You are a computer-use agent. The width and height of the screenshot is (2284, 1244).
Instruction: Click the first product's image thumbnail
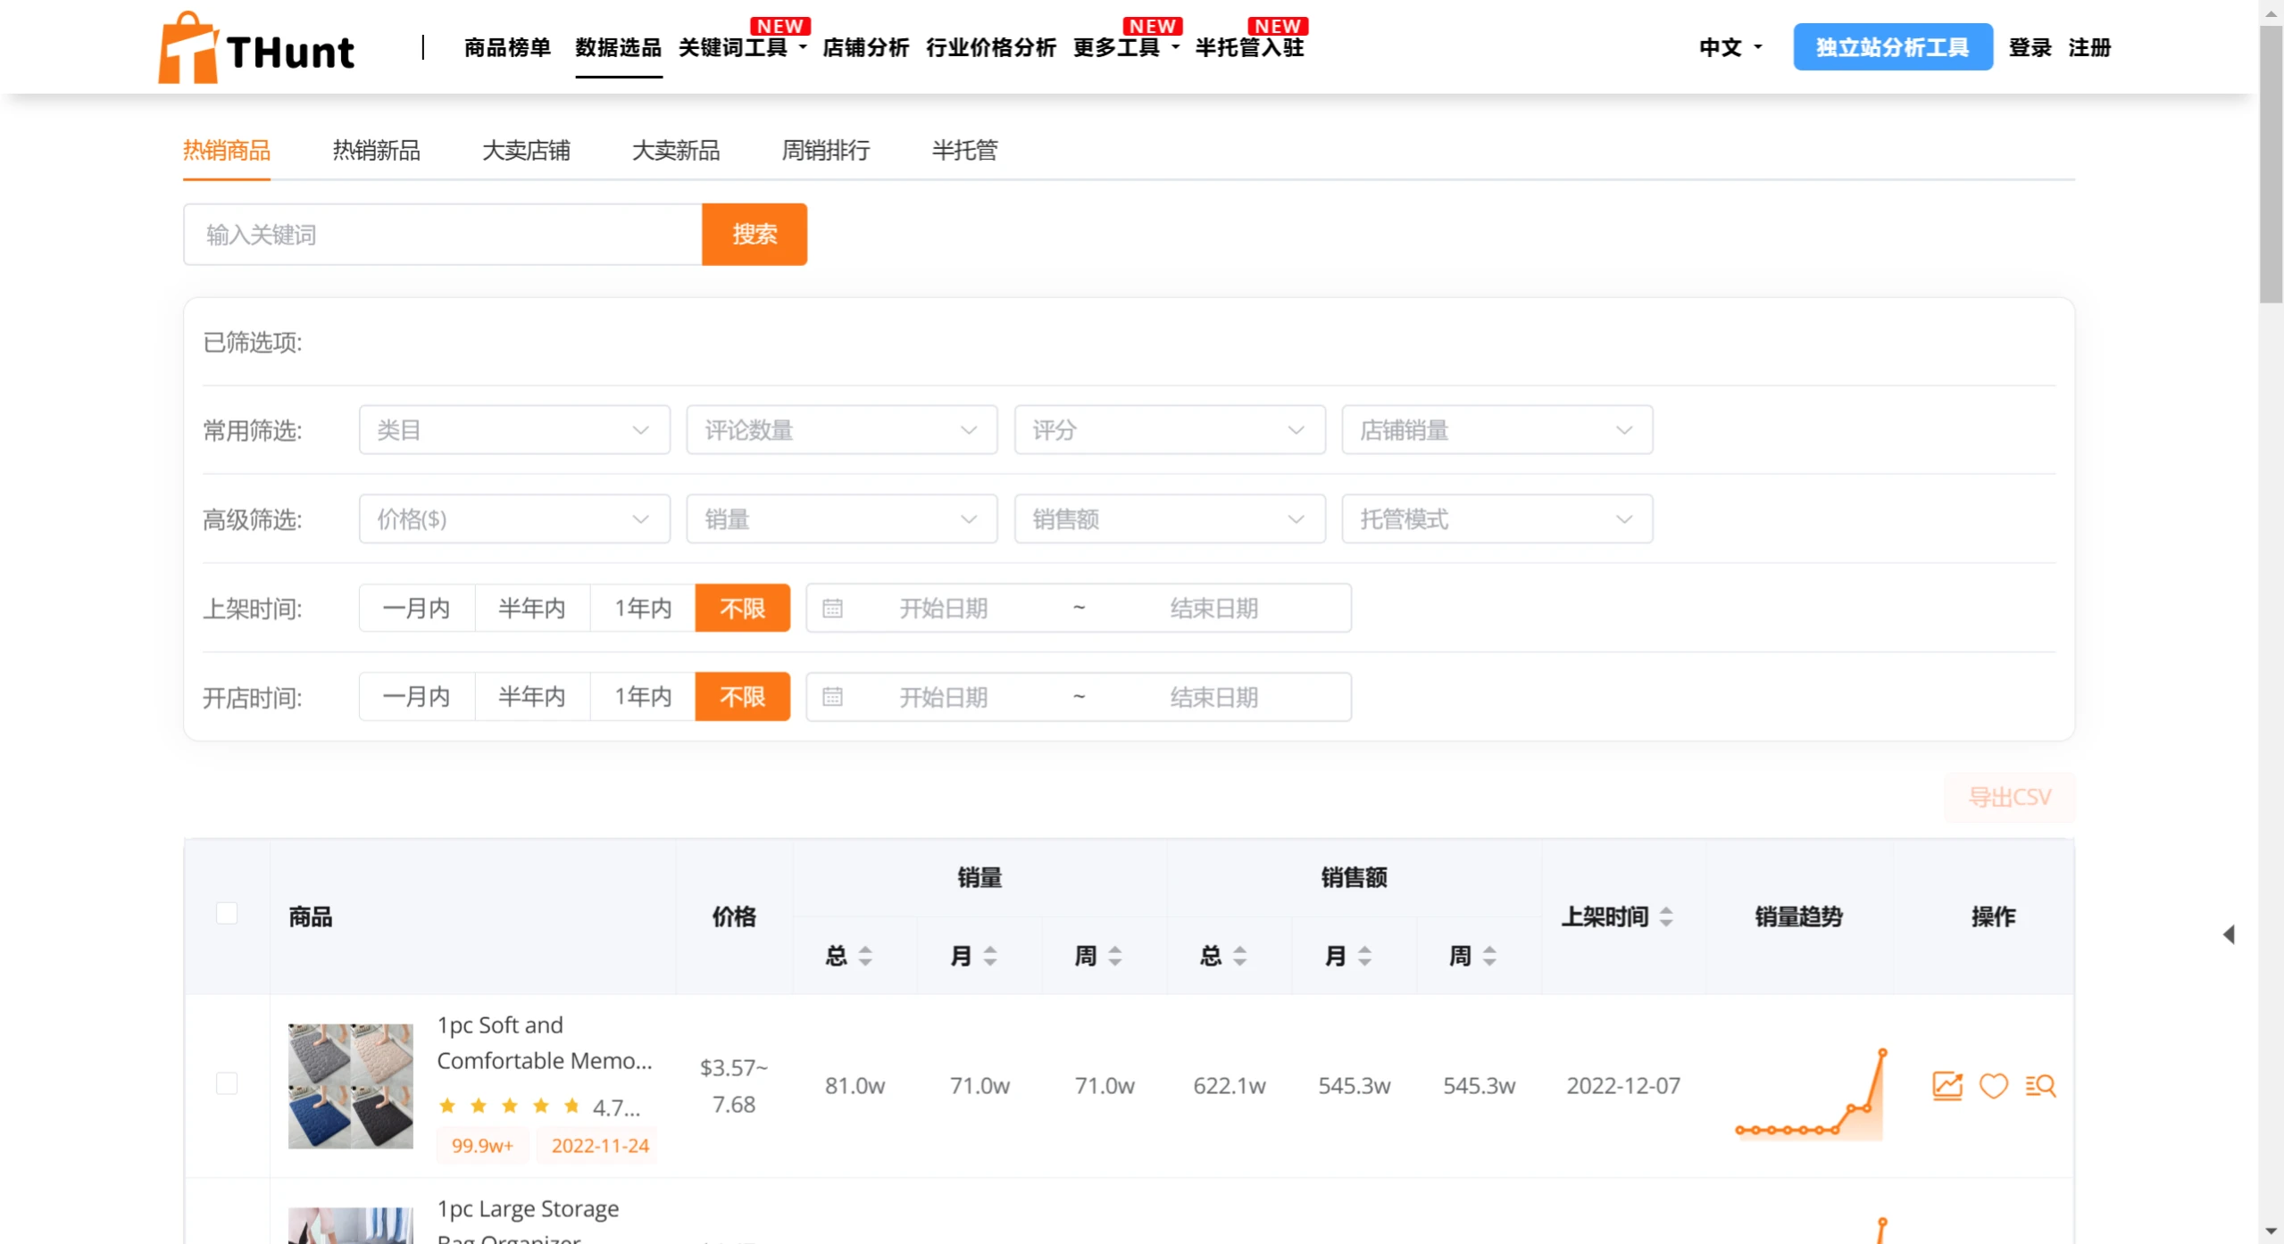[x=350, y=1085]
